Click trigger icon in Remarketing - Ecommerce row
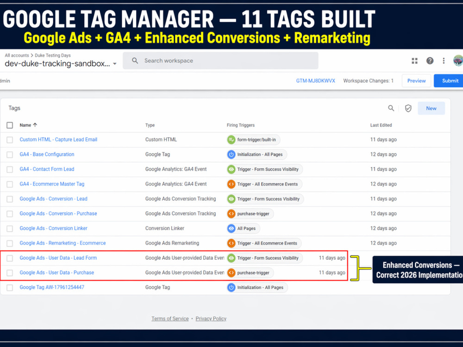Screen dimensions: 463x347 pyautogui.click(x=231, y=243)
